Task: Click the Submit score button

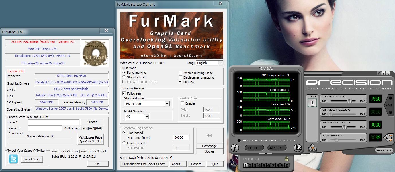Action: (x=92, y=122)
